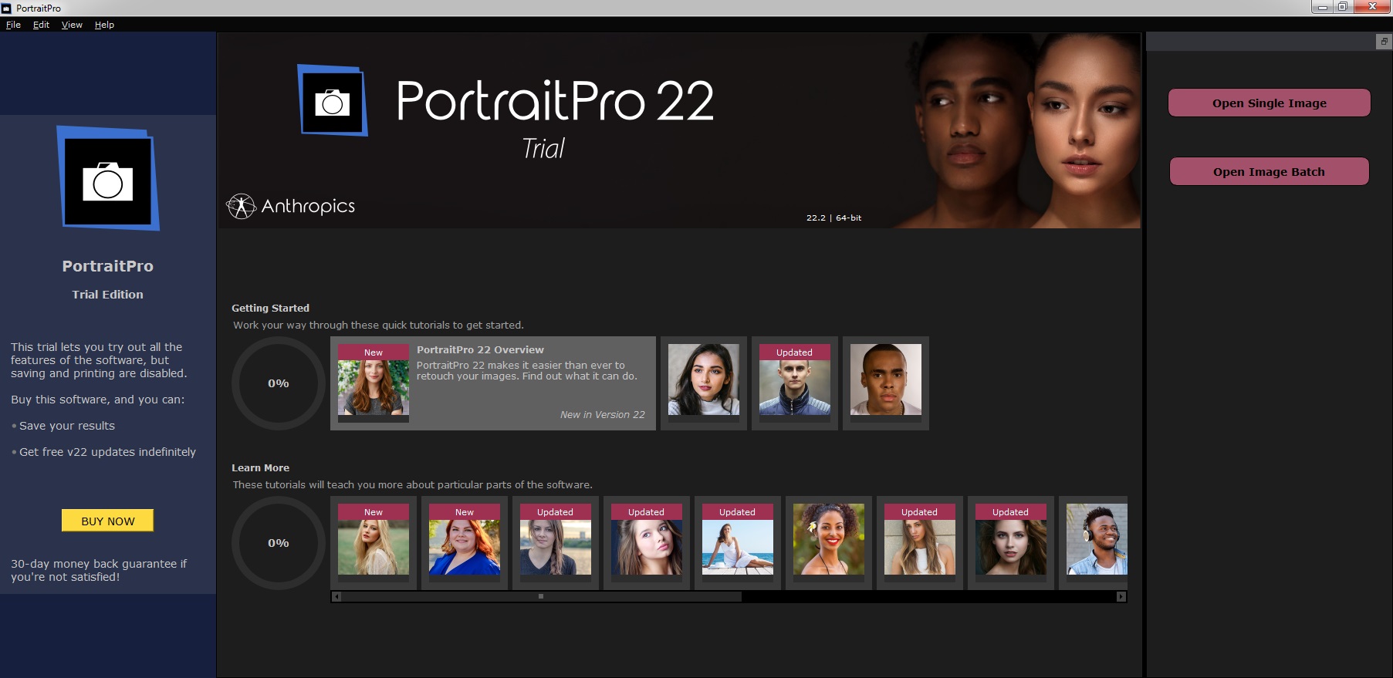Click Getting Started 0% progress ring
This screenshot has height=678, width=1393.
279,383
